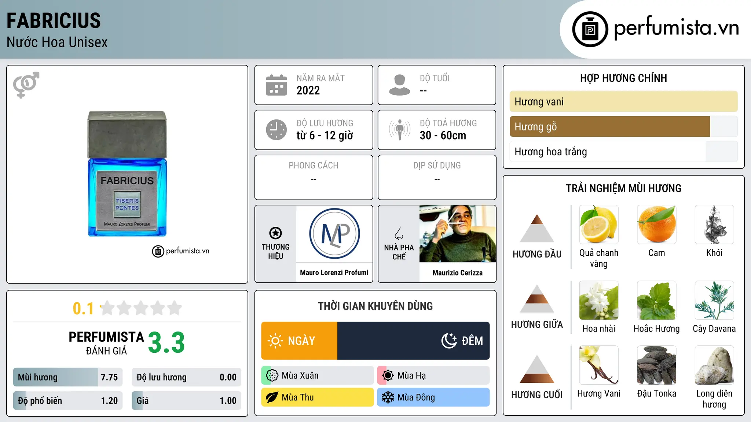Click the Nước Hoa Unisex subtitle
This screenshot has width=751, height=422.
coord(57,42)
